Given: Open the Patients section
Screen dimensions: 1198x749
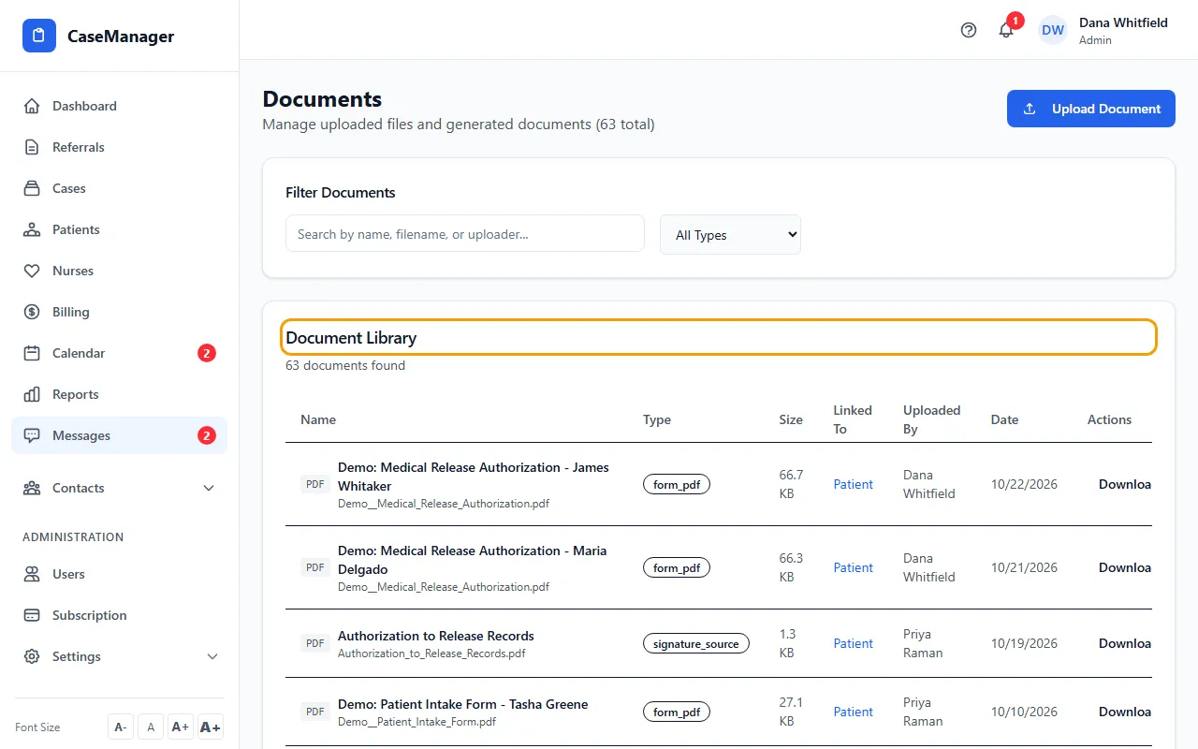Looking at the screenshot, I should (119, 229).
